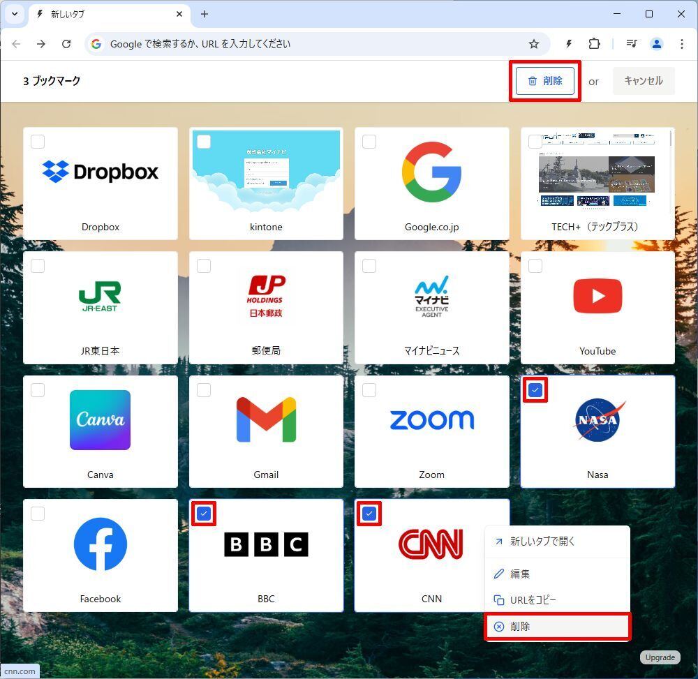The height and width of the screenshot is (679, 698).
Task: Open the tab search dropdown arrow
Action: (15, 14)
